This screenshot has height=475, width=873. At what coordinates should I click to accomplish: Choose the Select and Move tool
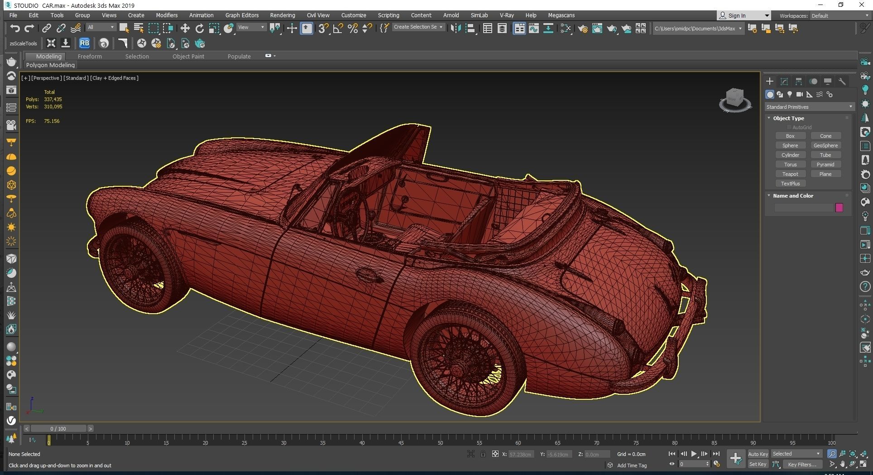click(185, 28)
